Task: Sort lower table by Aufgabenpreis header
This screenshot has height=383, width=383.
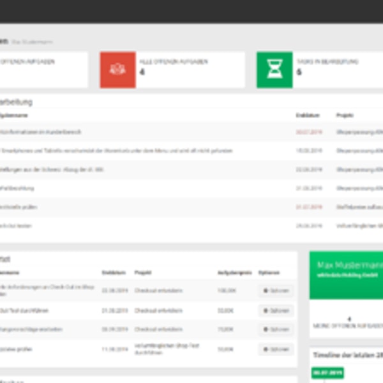Action: point(235,273)
